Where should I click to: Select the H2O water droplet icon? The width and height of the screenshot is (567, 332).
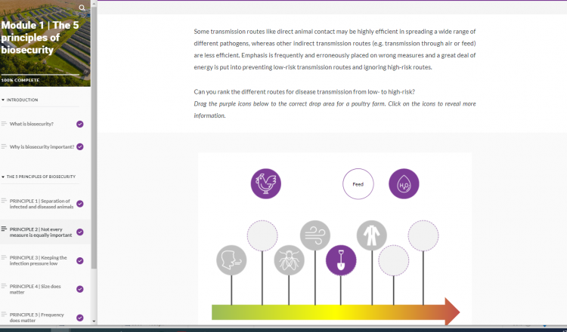coord(404,183)
